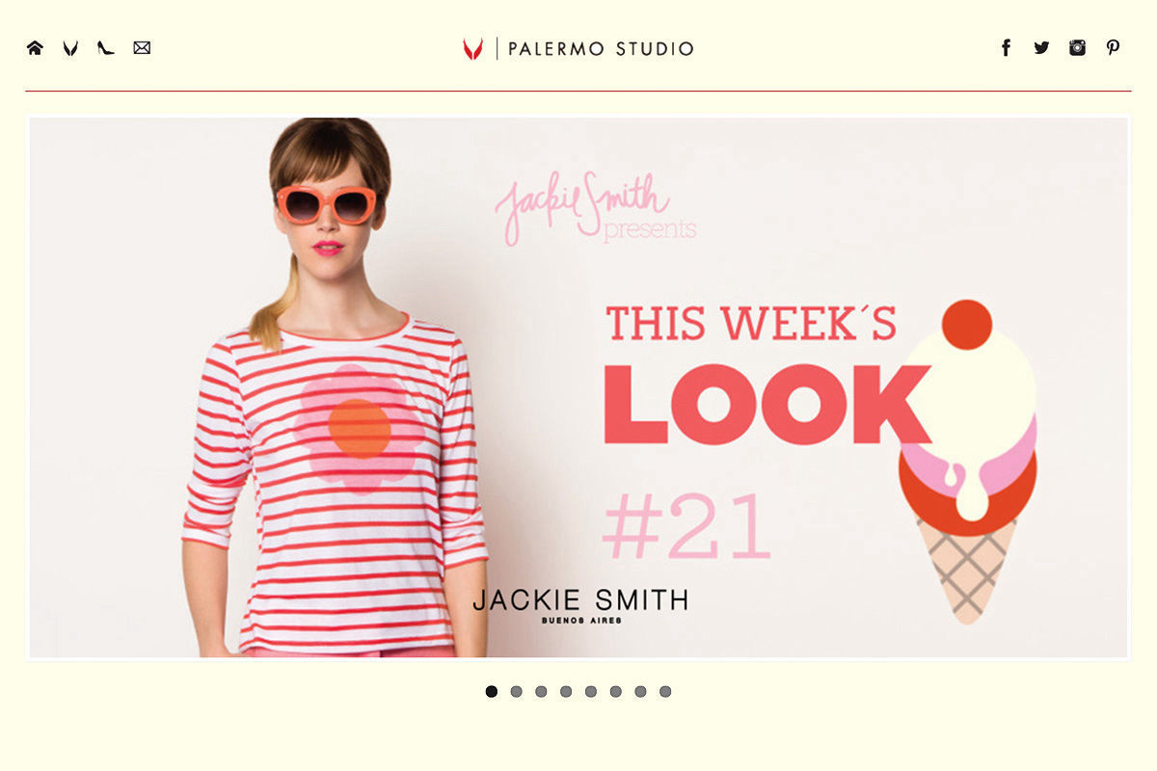Jump to the fourth slide dot

[x=566, y=691]
